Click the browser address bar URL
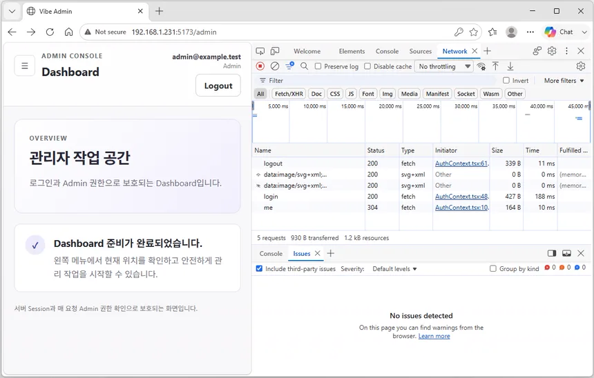The height and width of the screenshot is (378, 594). click(x=174, y=32)
